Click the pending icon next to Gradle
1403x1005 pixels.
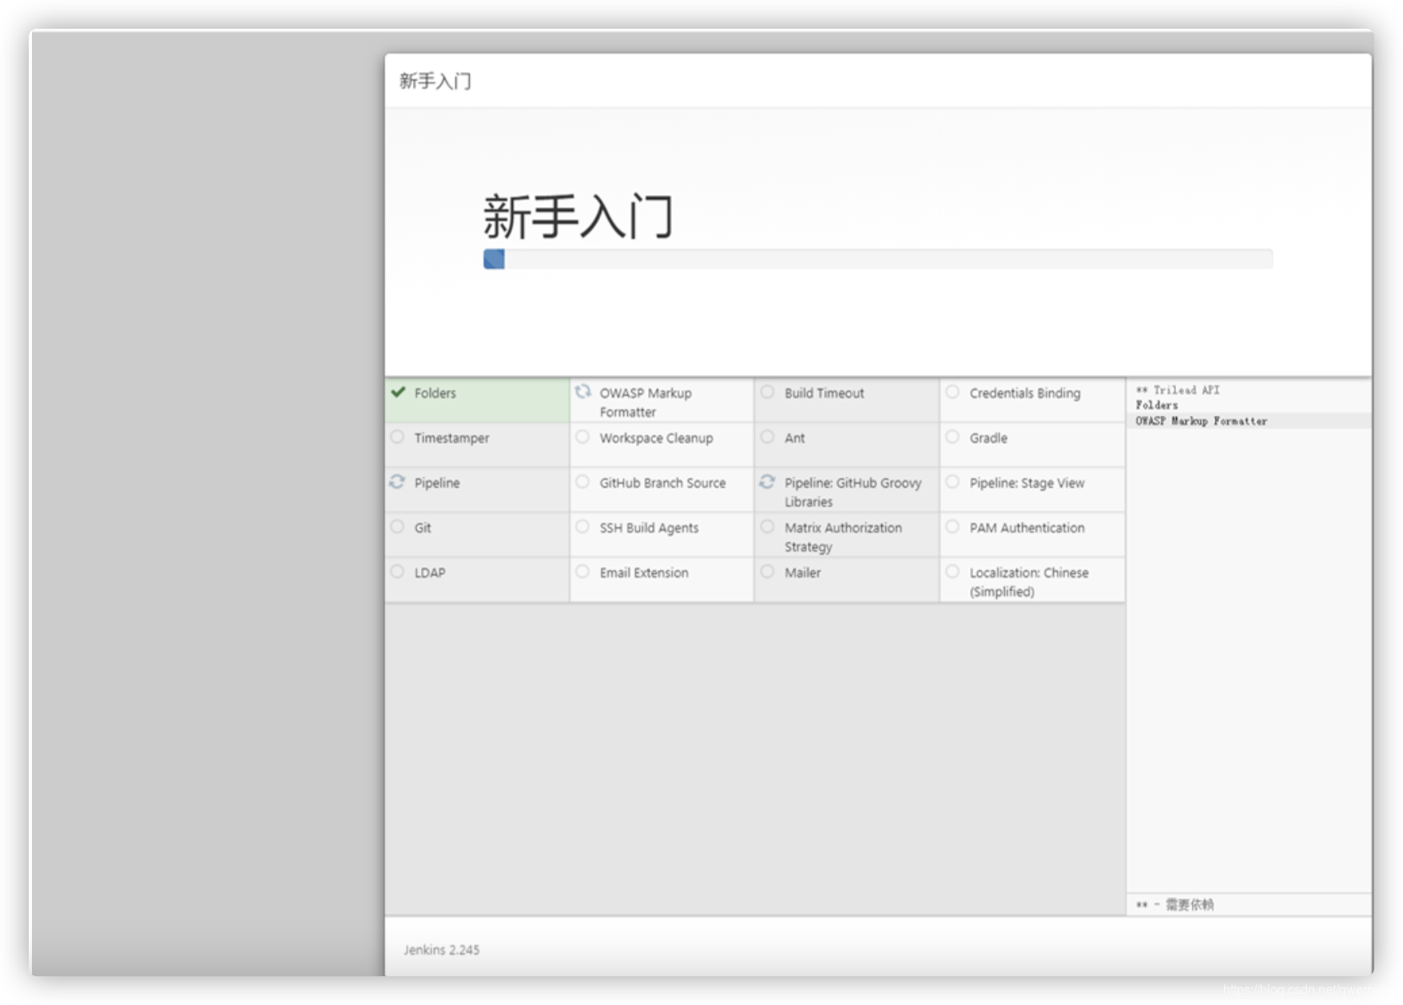coord(952,437)
